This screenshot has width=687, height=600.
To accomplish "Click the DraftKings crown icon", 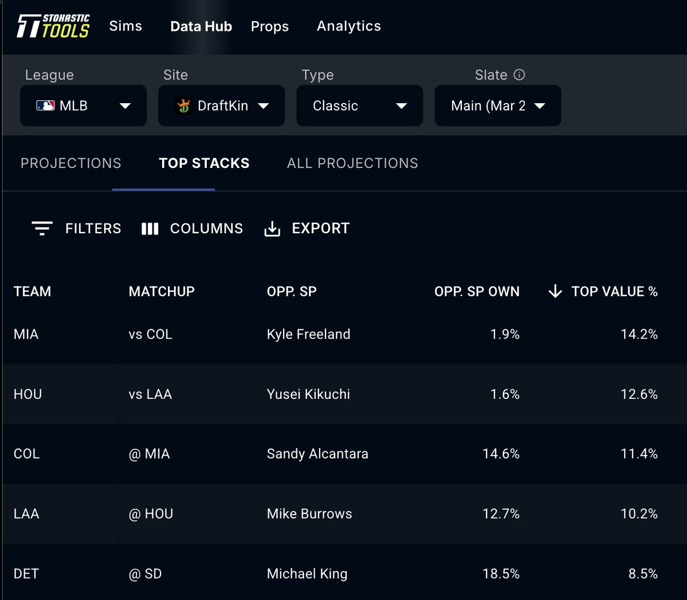I will (x=183, y=105).
